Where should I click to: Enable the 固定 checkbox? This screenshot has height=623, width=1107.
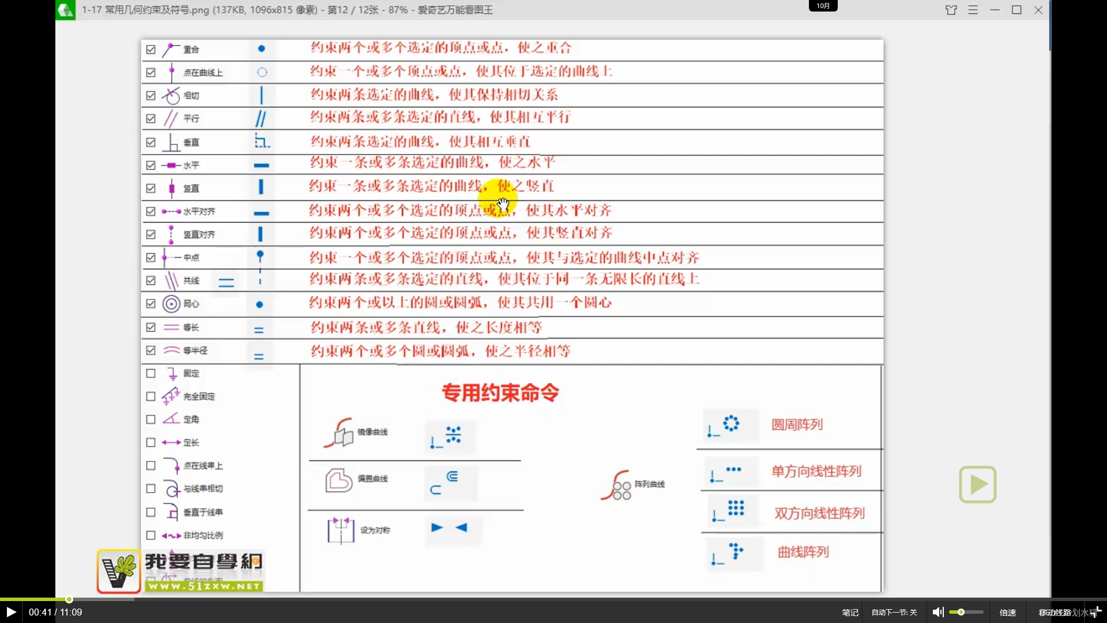(x=150, y=373)
